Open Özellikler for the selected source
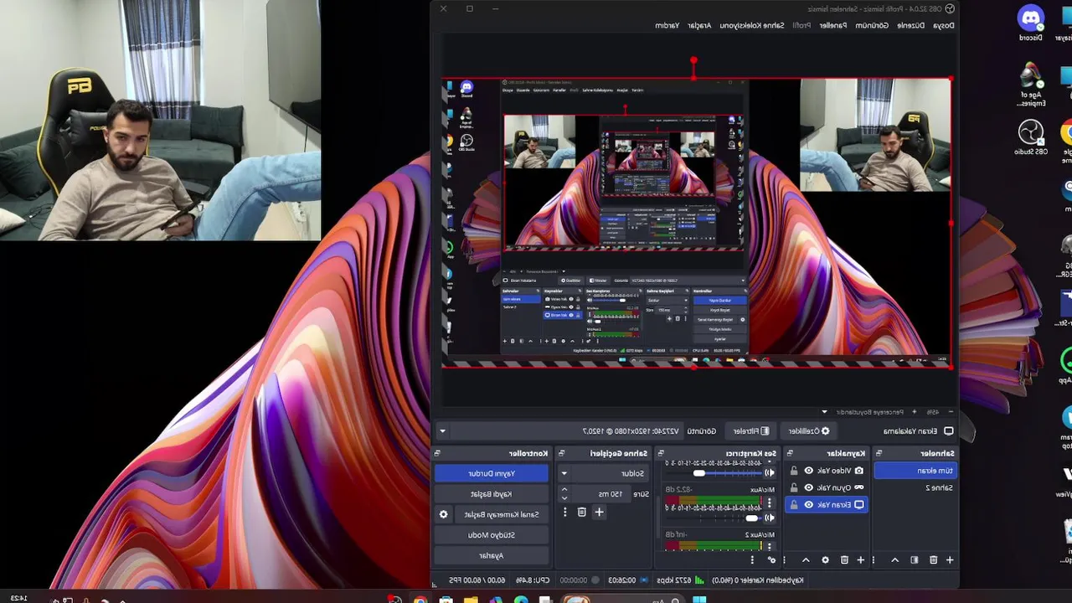This screenshot has width=1072, height=603. (809, 431)
